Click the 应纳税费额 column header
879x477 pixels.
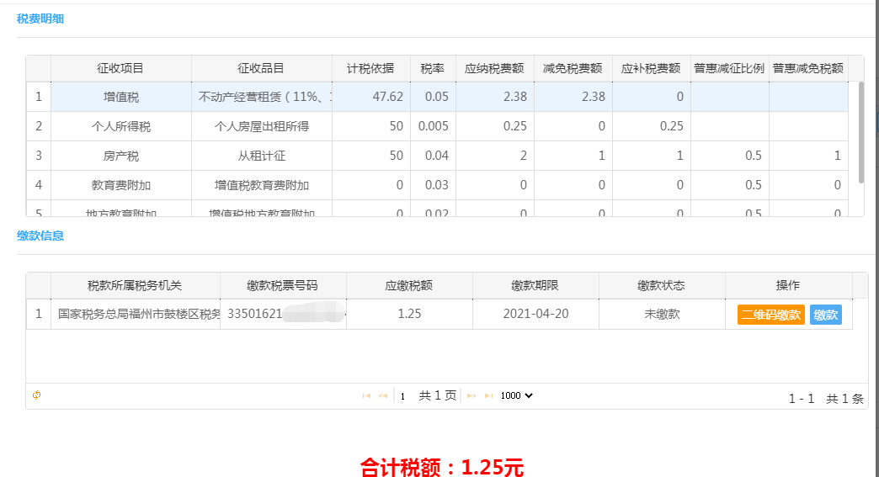(x=494, y=68)
